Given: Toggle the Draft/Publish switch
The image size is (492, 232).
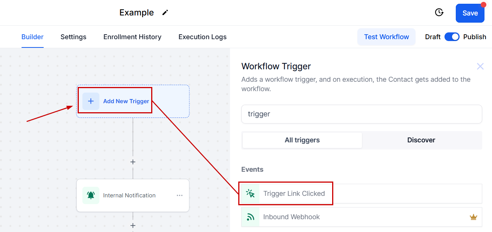Looking at the screenshot, I should tap(452, 37).
